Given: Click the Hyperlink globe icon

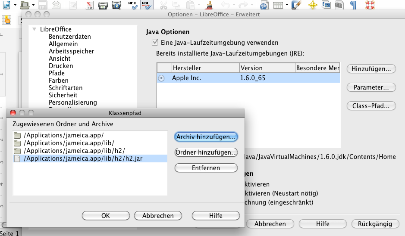Looking at the screenshot, I should [264, 5].
